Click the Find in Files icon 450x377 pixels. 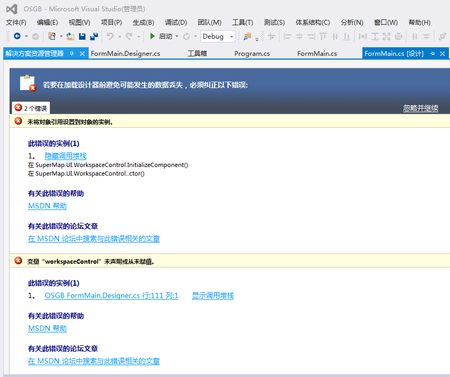[x=247, y=36]
